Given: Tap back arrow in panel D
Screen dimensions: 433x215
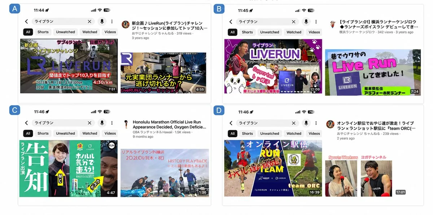Looking at the screenshot, I should (x=231, y=123).
